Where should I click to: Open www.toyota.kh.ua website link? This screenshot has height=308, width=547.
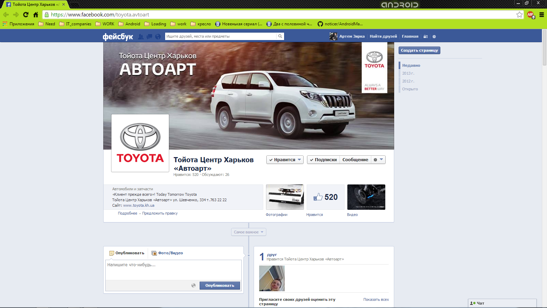point(139,205)
